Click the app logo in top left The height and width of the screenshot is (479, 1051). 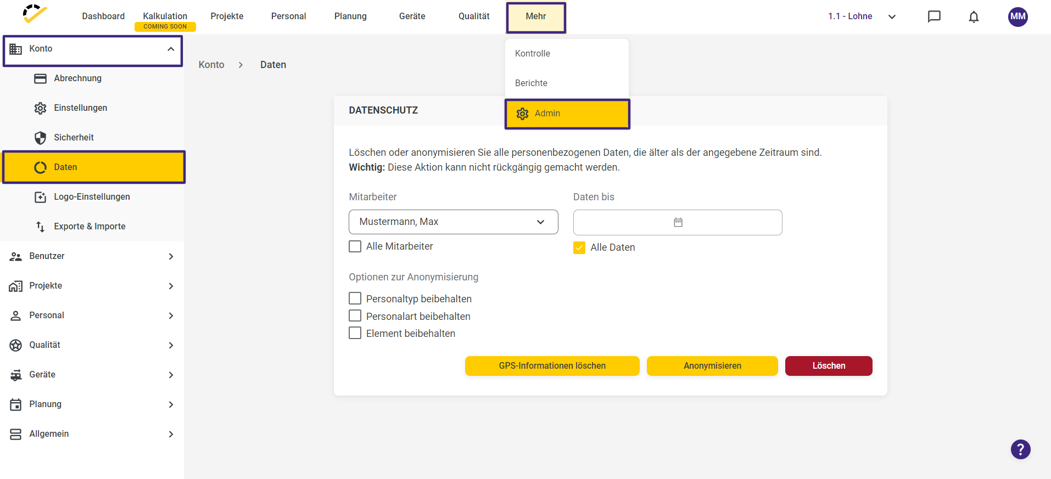click(35, 14)
